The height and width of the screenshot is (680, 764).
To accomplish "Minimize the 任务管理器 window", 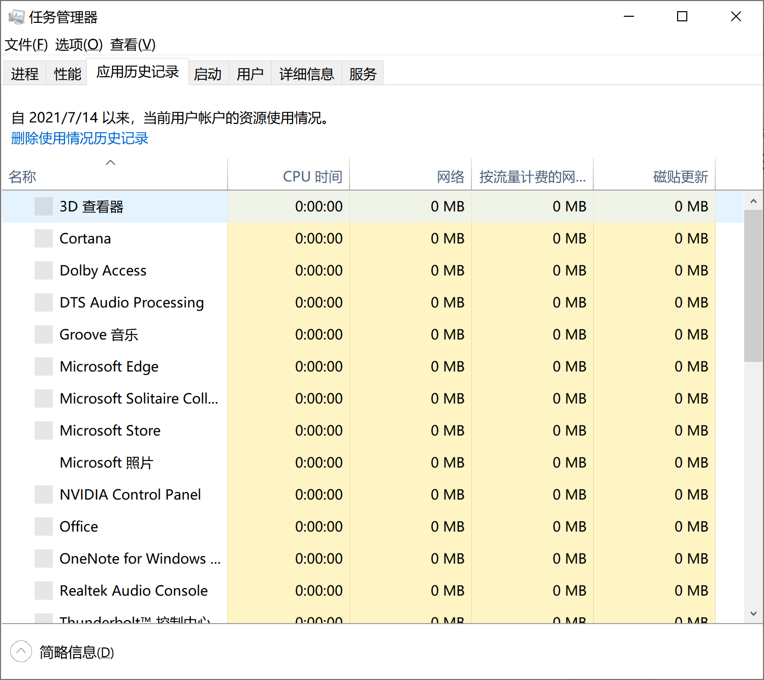I will click(629, 17).
